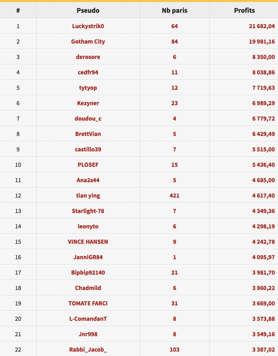
Task: Click the Starlight-78 pseudo
Action: (88, 211)
